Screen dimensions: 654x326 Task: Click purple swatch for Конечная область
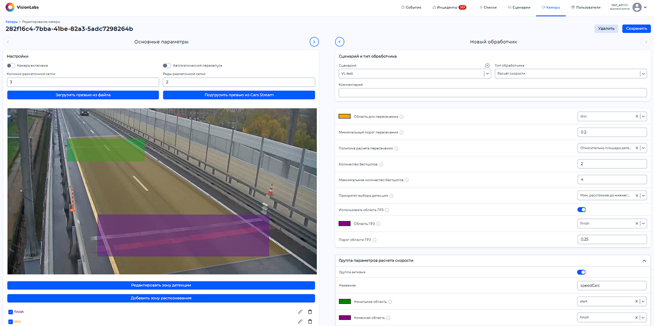(345, 317)
